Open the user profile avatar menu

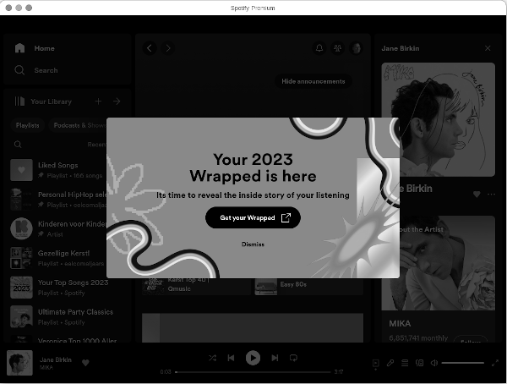coord(357,48)
